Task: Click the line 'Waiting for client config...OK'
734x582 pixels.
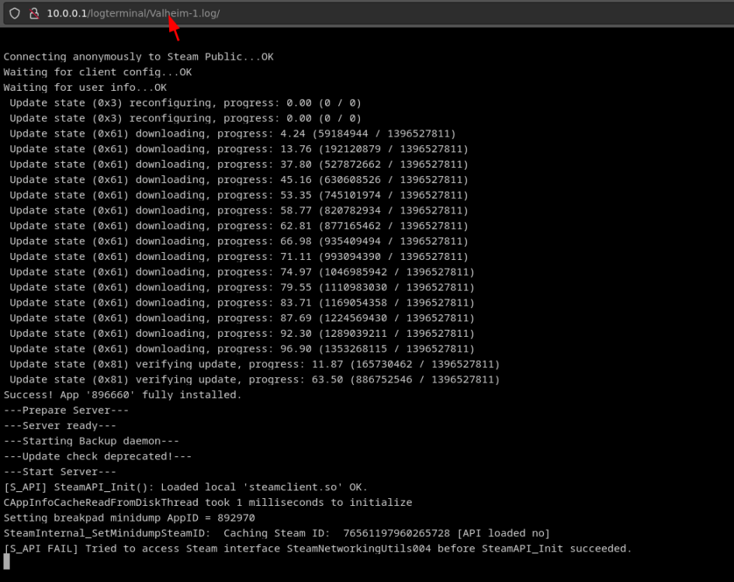Action: [98, 72]
